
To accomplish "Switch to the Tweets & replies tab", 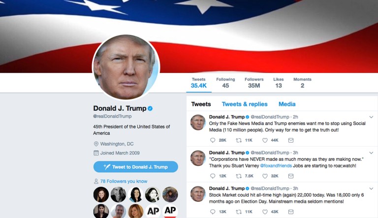I will pyautogui.click(x=245, y=104).
